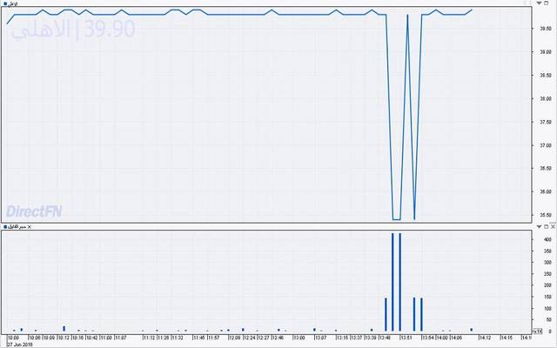Image resolution: width=557 pixels, height=348 pixels.
Task: Click the 27 Jun 2016 date label
Action: click(19, 344)
